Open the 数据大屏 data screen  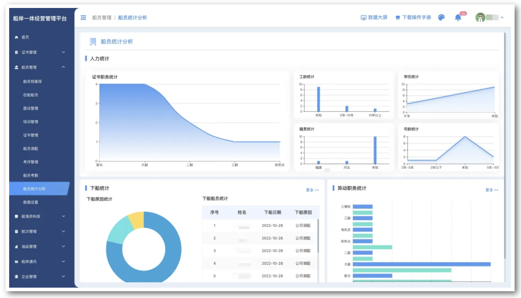[x=374, y=18]
